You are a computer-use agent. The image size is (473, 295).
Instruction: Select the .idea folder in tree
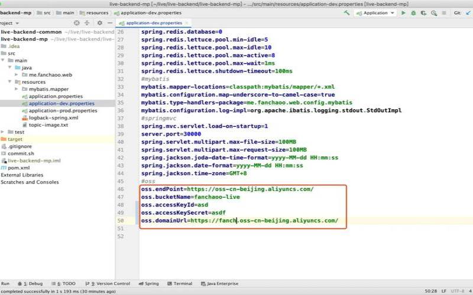[x=11, y=47]
